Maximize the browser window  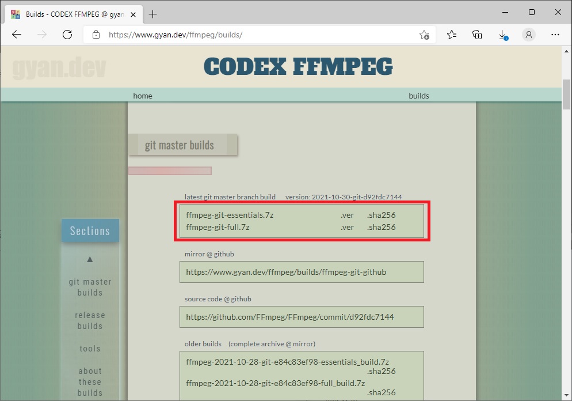[532, 12]
